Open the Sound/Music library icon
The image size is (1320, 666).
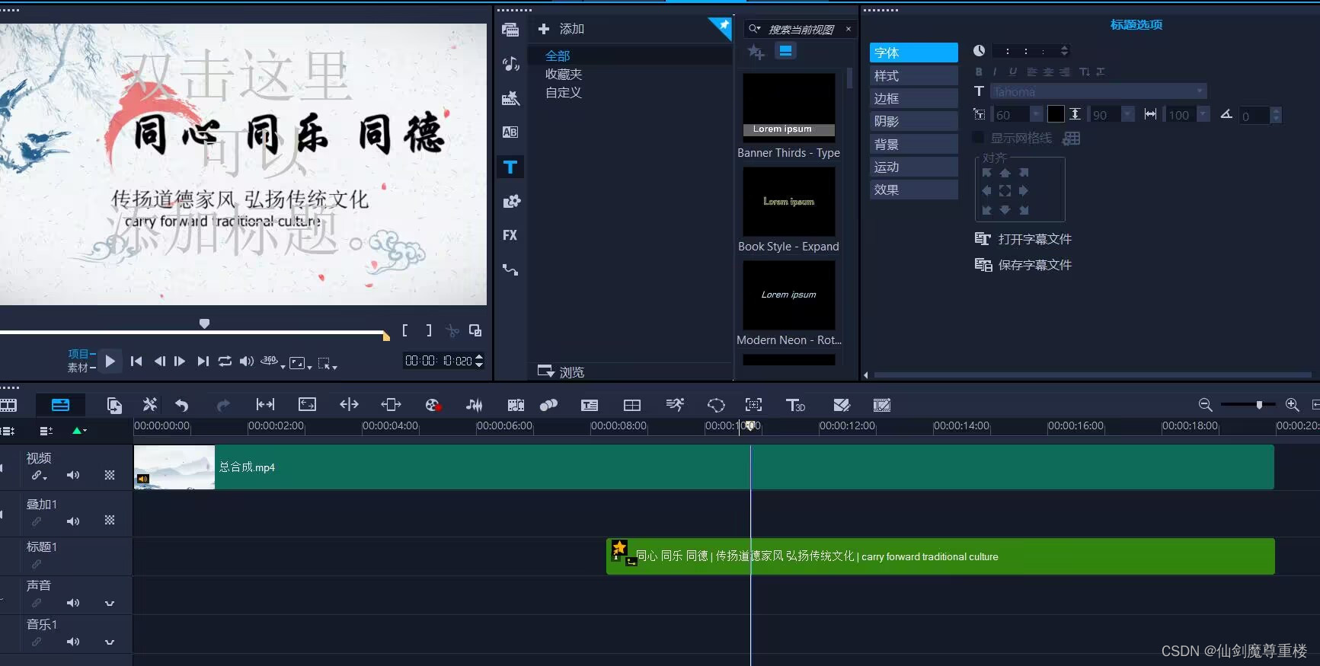coord(510,64)
